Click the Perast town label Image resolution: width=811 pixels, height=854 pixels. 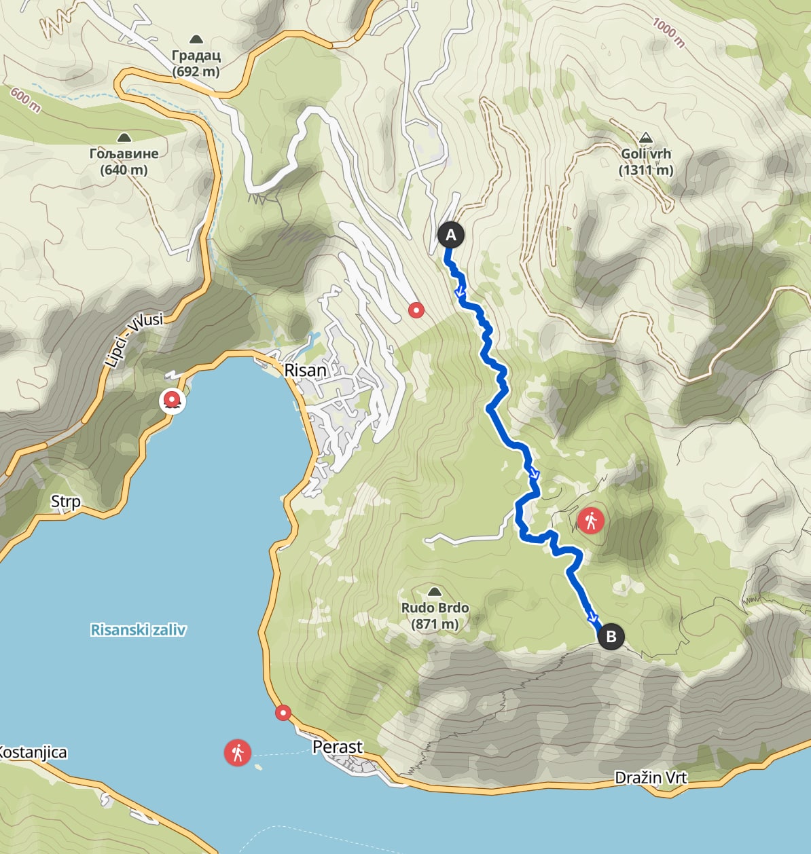pos(338,747)
